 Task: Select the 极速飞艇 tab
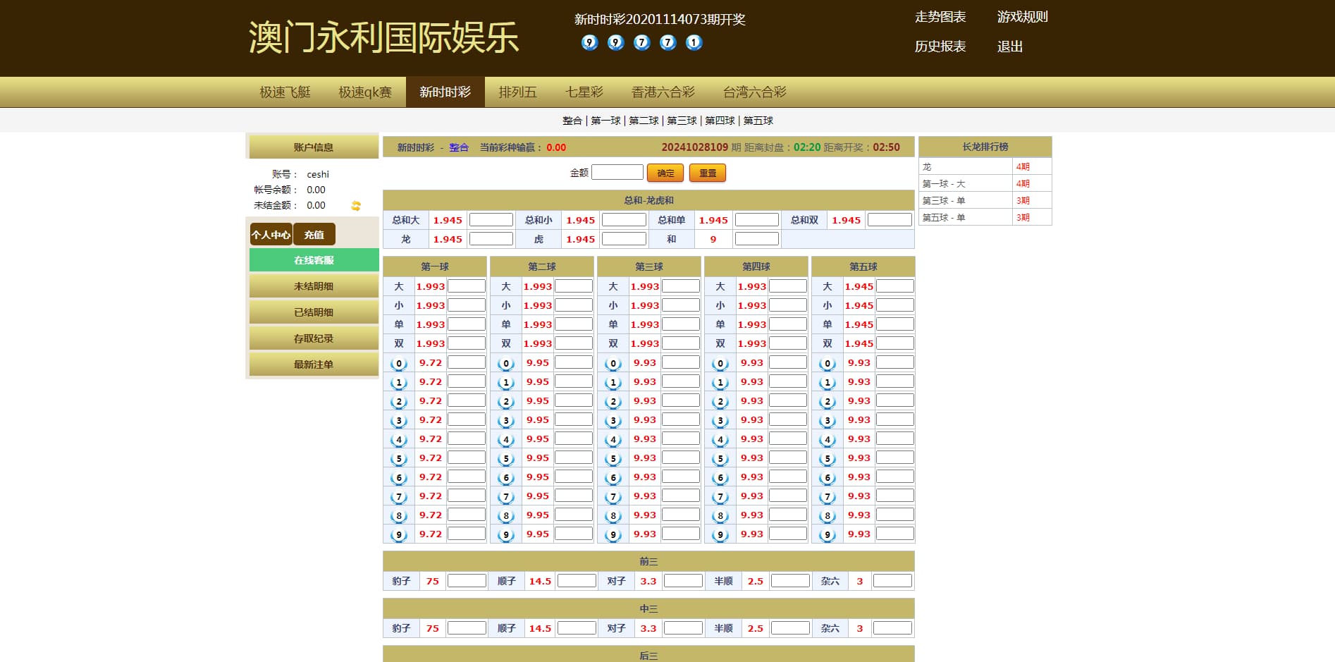285,92
